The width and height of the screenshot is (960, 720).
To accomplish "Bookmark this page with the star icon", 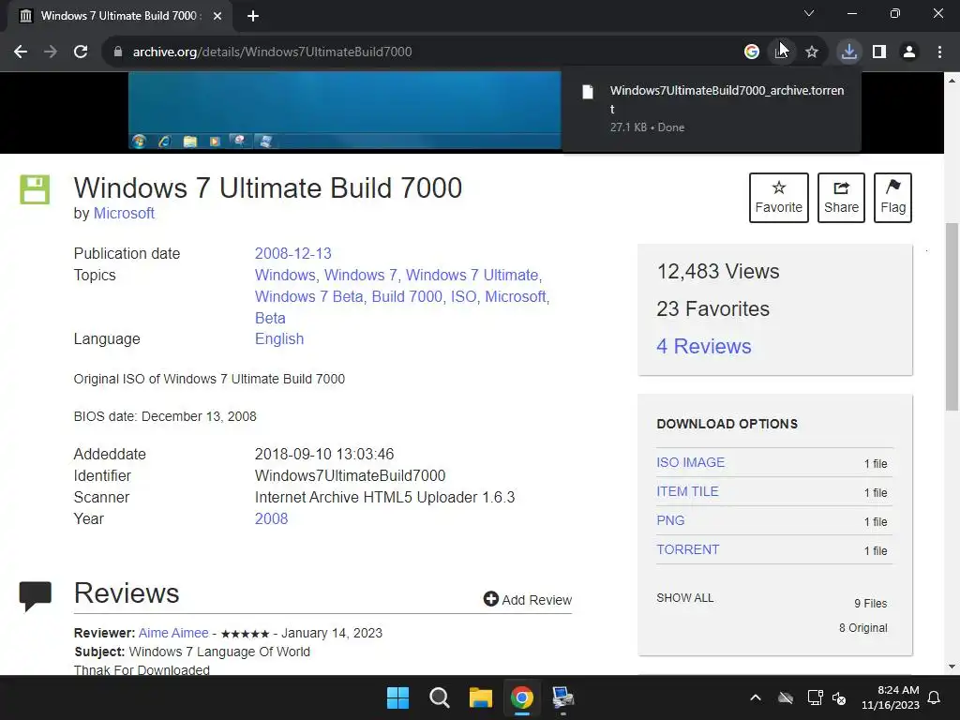I will [812, 52].
